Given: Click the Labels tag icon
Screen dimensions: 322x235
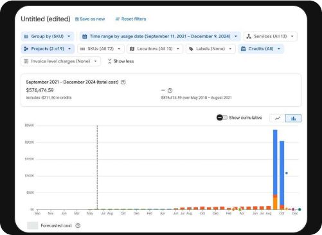Looking at the screenshot, I should (x=191, y=49).
